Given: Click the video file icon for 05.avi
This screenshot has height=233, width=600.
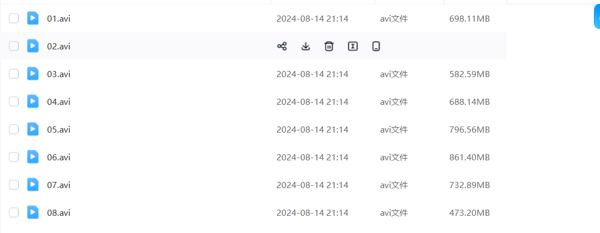Looking at the screenshot, I should click(33, 129).
